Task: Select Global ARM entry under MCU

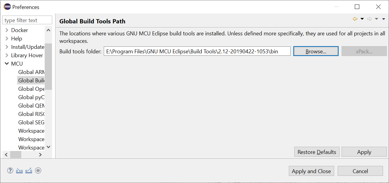Action: (31, 72)
